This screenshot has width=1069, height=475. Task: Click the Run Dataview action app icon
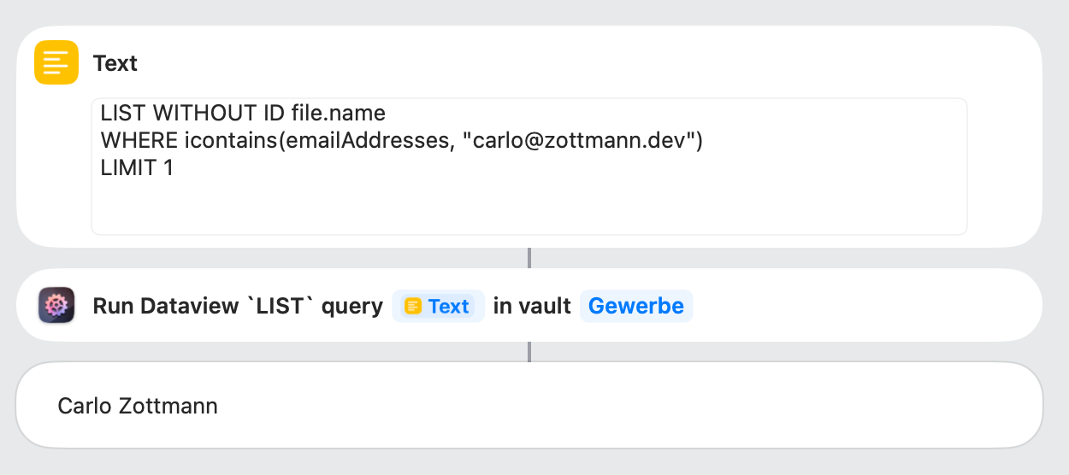(56, 305)
